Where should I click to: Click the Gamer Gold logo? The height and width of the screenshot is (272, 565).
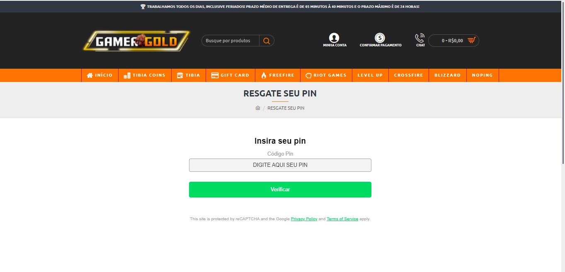click(136, 41)
